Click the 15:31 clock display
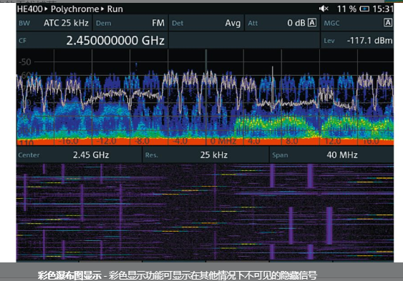Viewport: 403px width, 281px height. click(383, 9)
